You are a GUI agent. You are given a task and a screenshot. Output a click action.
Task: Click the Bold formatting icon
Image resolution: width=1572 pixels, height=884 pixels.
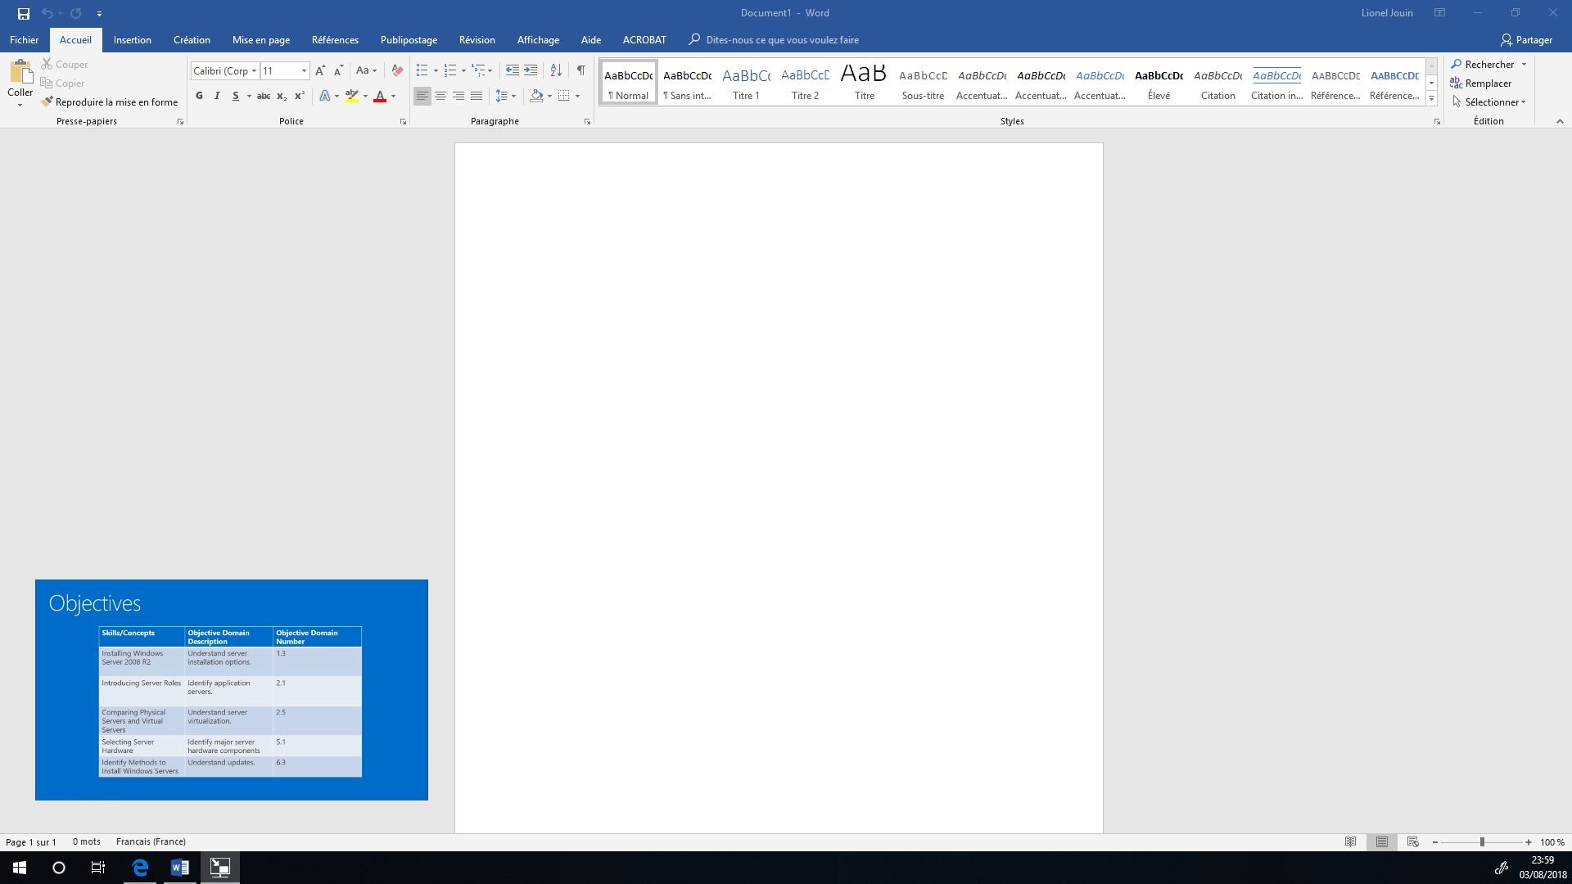click(x=200, y=96)
